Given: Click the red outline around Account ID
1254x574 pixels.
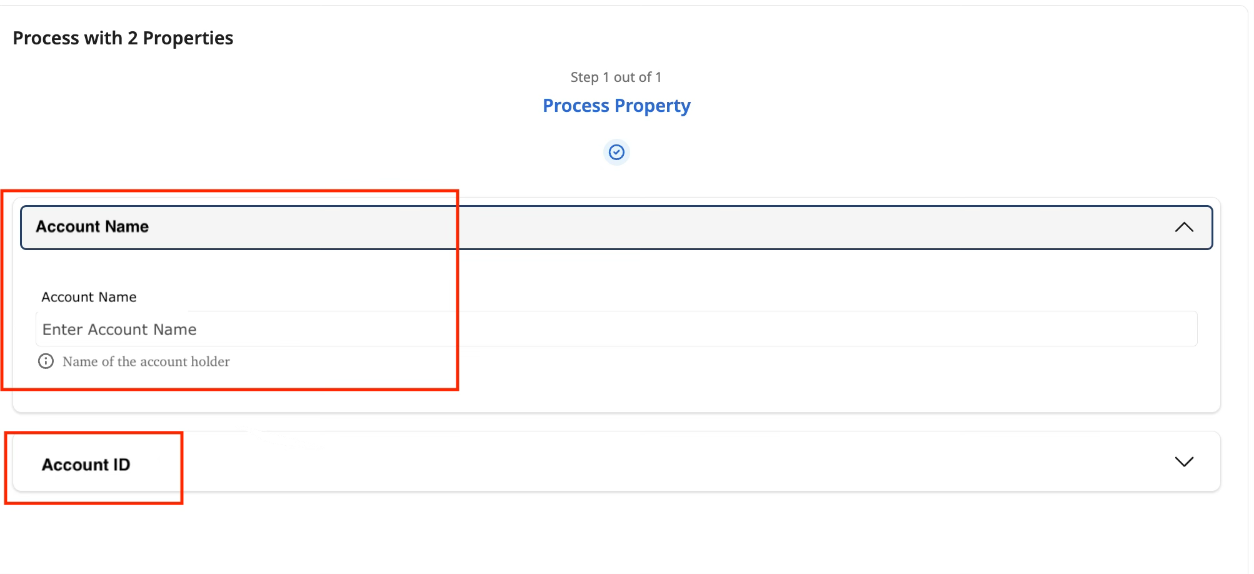Looking at the screenshot, I should pyautogui.click(x=181, y=475).
